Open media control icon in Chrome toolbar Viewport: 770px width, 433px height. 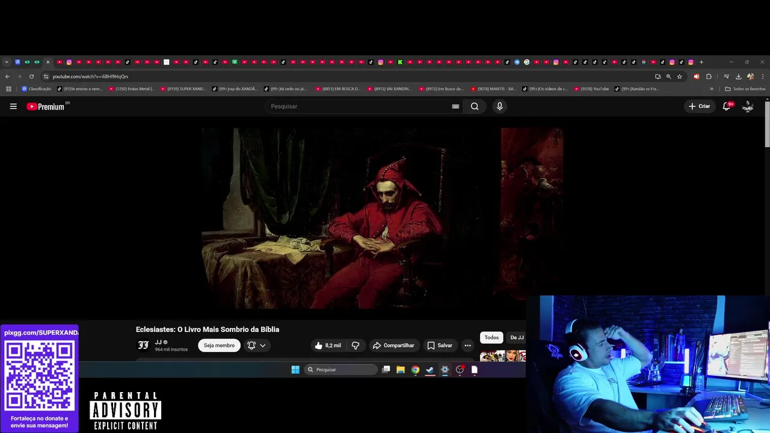click(x=727, y=76)
